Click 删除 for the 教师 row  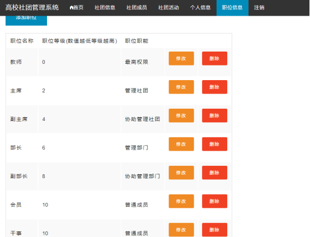pos(214,58)
